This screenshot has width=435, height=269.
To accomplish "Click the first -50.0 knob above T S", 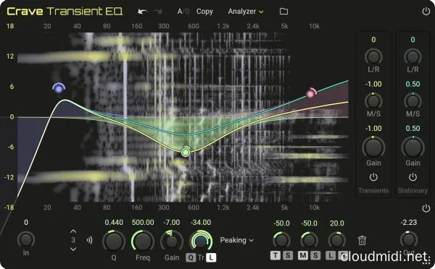I will (281, 240).
